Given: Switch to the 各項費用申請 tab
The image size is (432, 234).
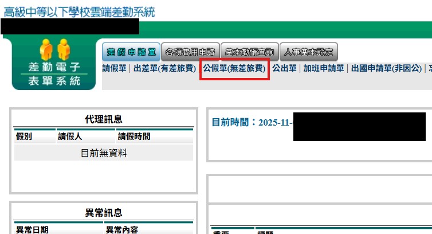Looking at the screenshot, I should click(x=190, y=52).
